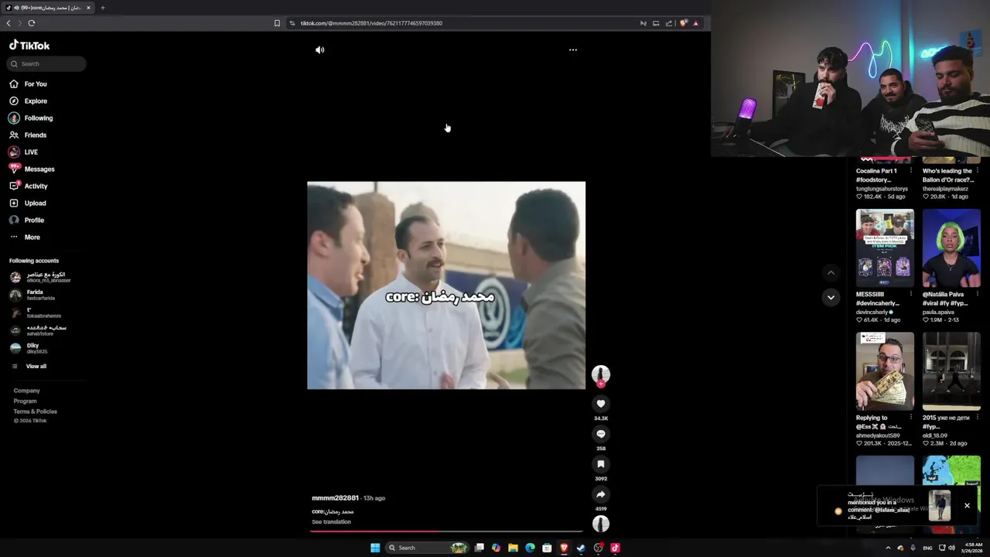This screenshot has width=990, height=557.
Task: Open the Farida following account
Action: (35, 295)
